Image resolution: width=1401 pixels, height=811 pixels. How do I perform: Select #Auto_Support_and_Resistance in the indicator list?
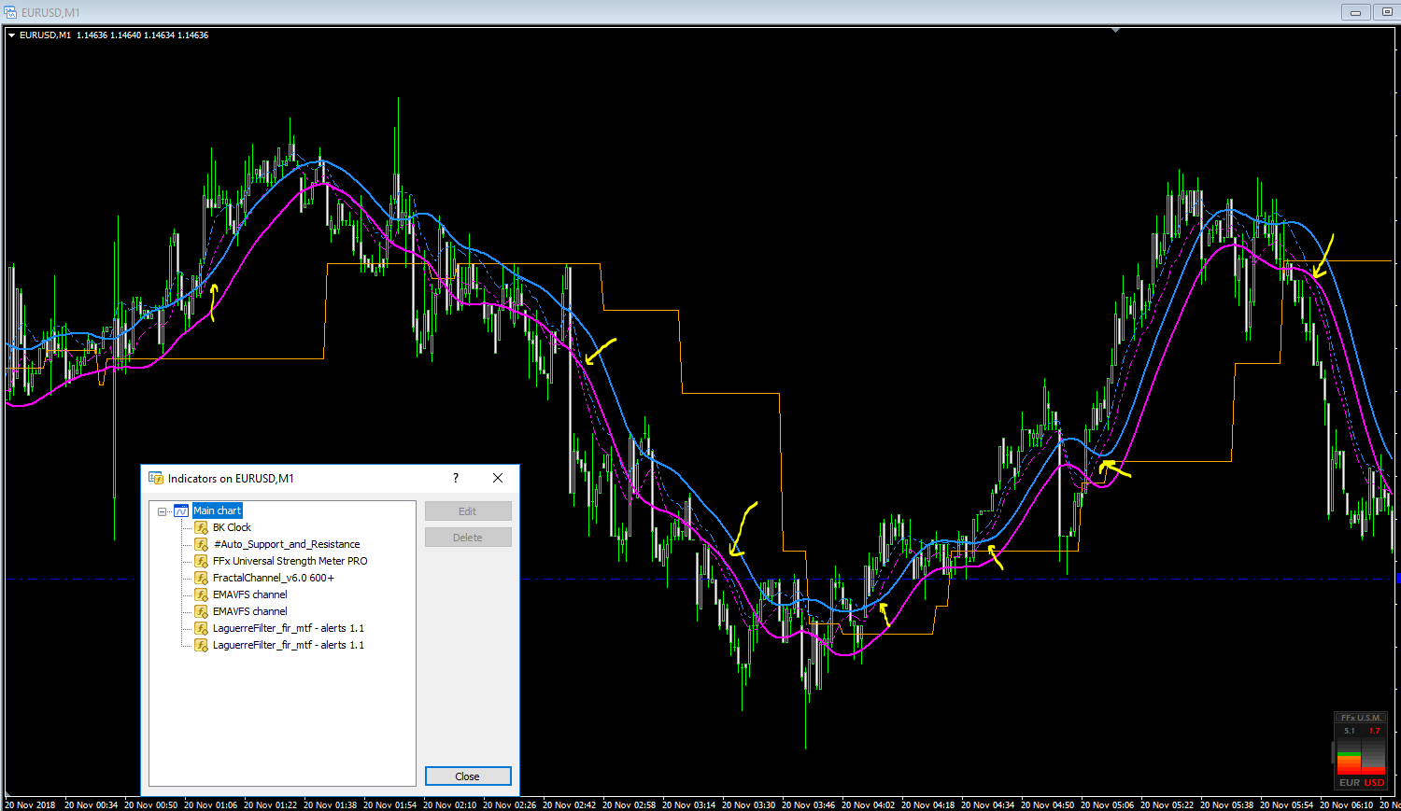(286, 544)
